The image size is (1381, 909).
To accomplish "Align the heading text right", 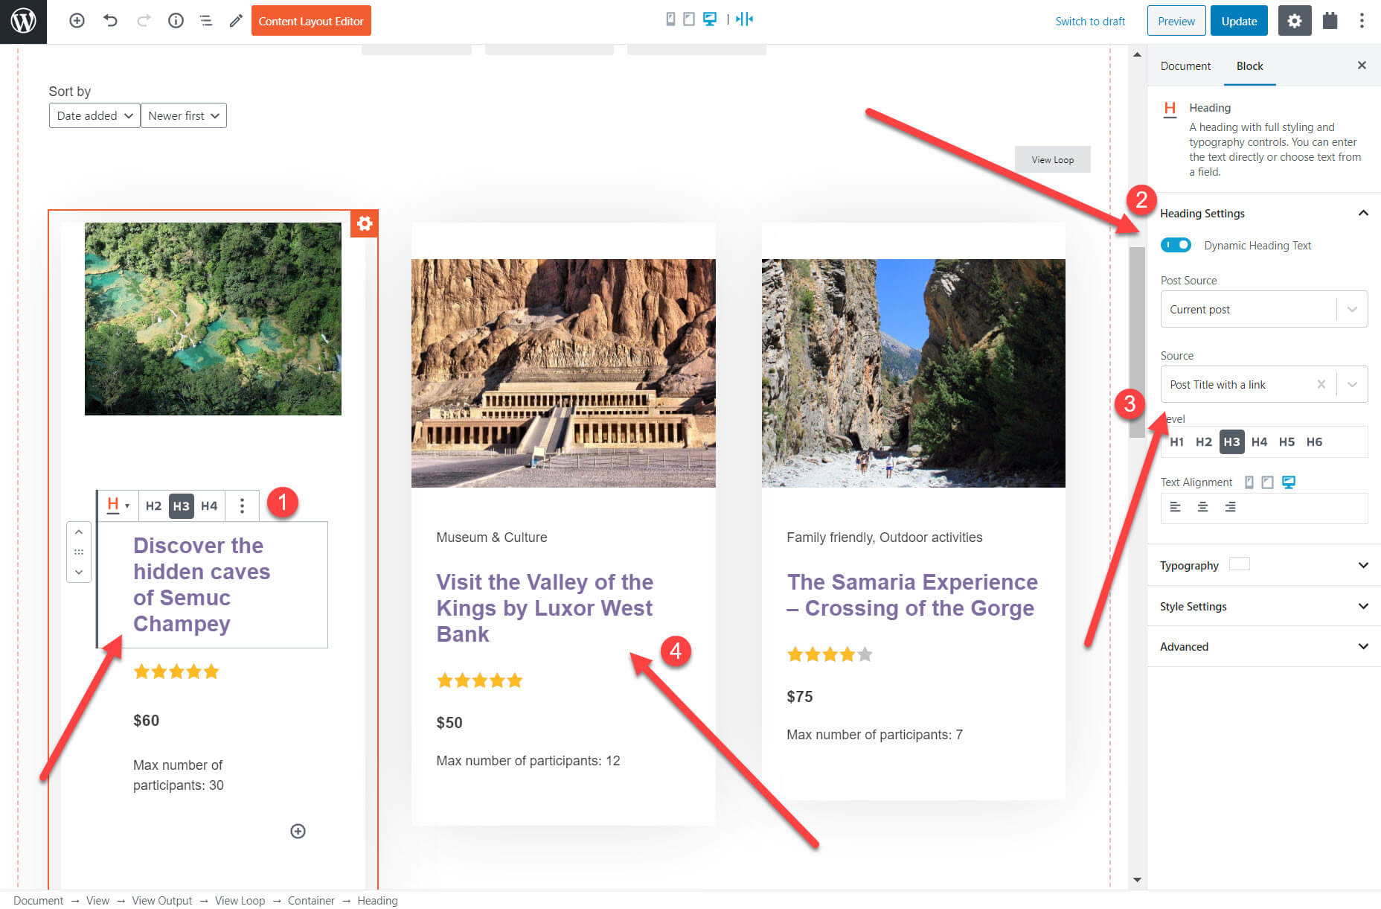I will pyautogui.click(x=1231, y=507).
